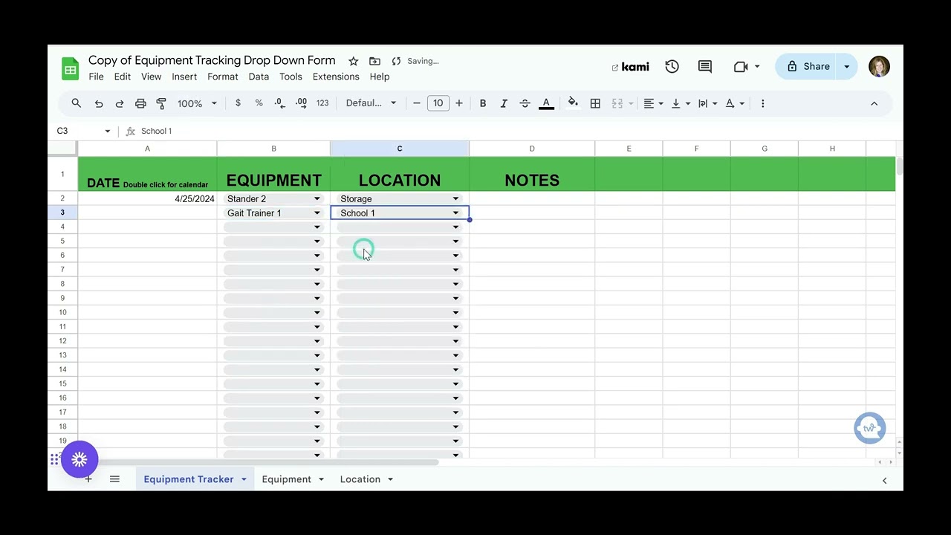Click the Share button
Screen dimensions: 951x535
tap(807, 67)
